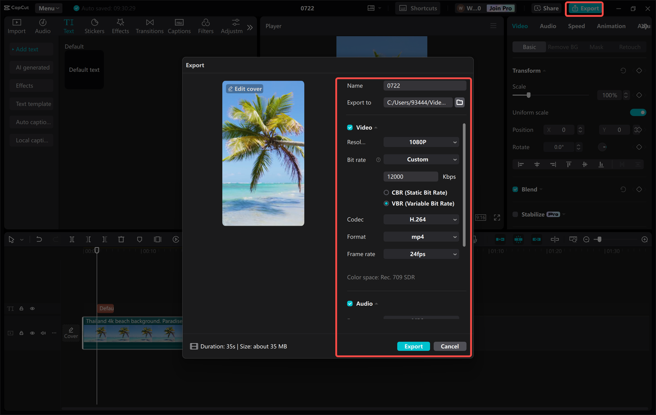Open the Menu in the top bar
Image resolution: width=656 pixels, height=415 pixels.
click(x=48, y=8)
